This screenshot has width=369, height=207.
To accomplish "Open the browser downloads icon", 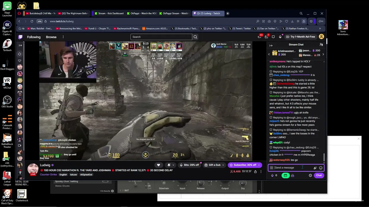I will pos(292,21).
